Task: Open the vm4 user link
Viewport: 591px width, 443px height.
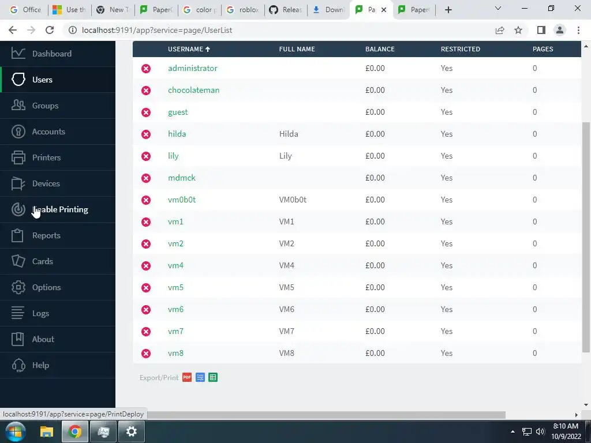Action: pyautogui.click(x=175, y=265)
